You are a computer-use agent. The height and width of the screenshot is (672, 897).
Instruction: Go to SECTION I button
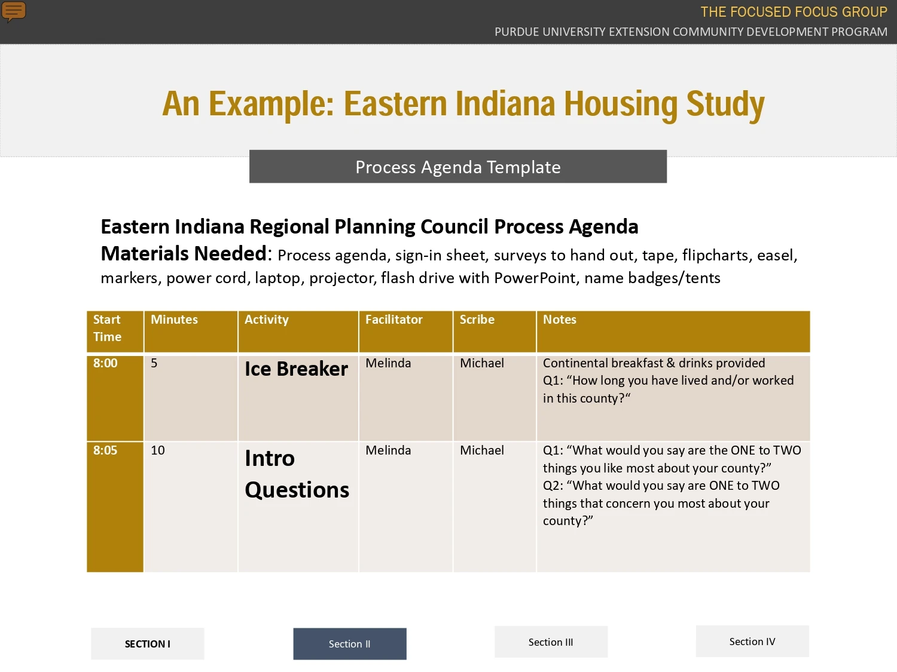148,643
